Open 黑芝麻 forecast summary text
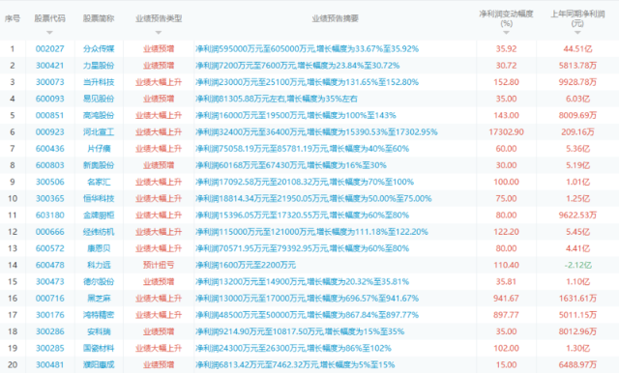 pyautogui.click(x=308, y=298)
